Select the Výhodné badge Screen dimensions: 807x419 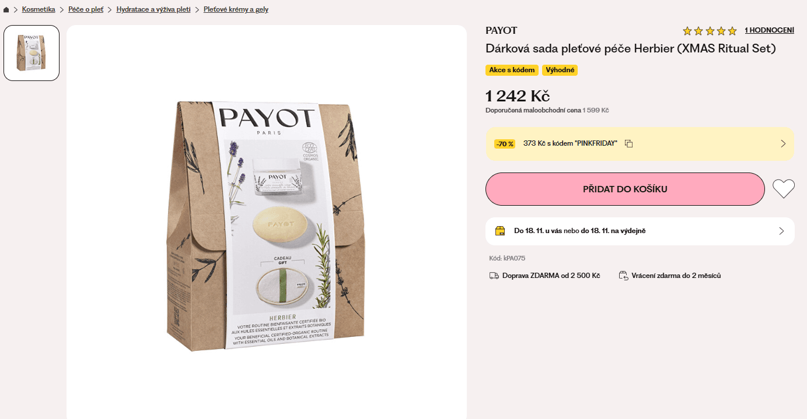560,70
